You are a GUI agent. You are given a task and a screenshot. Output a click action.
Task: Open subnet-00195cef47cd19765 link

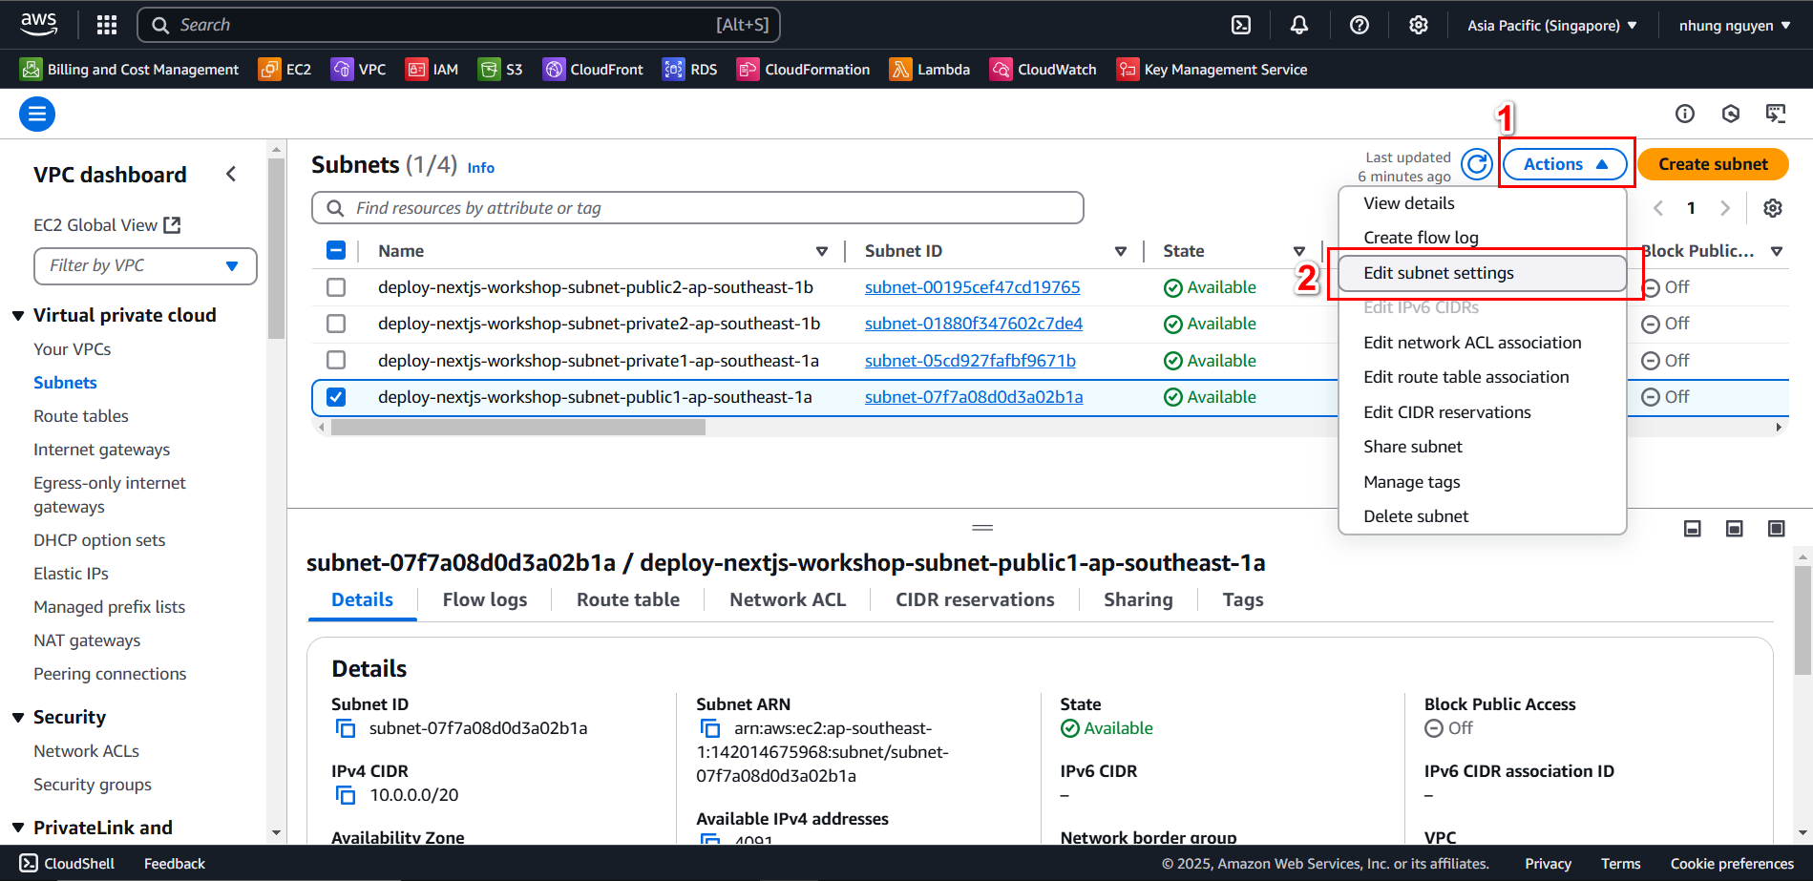(x=972, y=287)
